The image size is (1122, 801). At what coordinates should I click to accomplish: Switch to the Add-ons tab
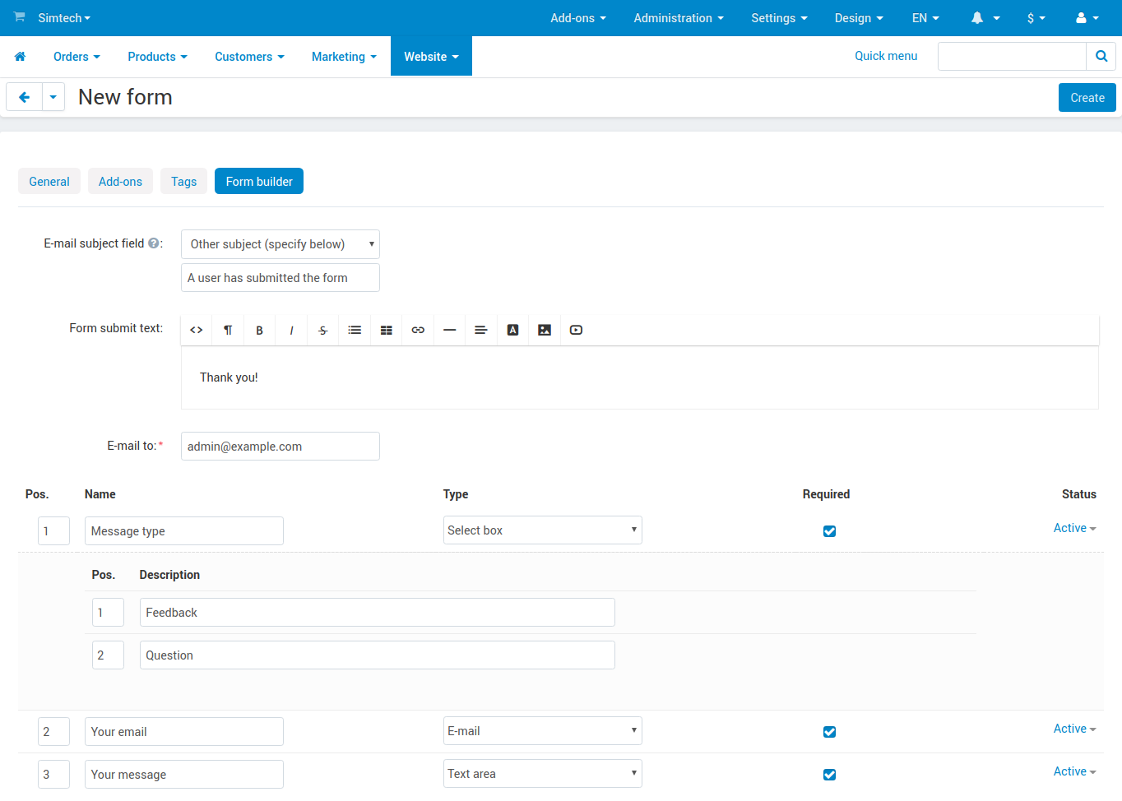point(120,182)
